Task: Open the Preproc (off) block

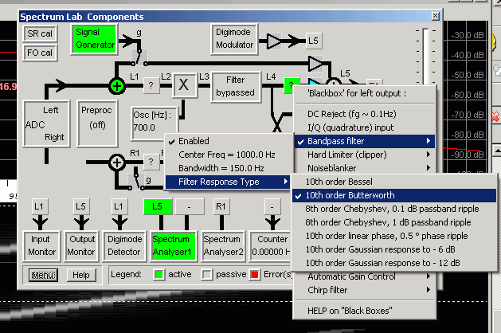Action: [97, 123]
